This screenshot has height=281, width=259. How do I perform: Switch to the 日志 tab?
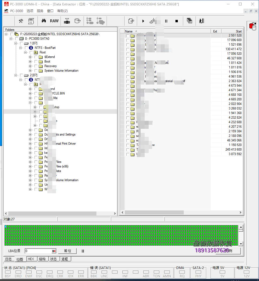pyautogui.click(x=8, y=259)
